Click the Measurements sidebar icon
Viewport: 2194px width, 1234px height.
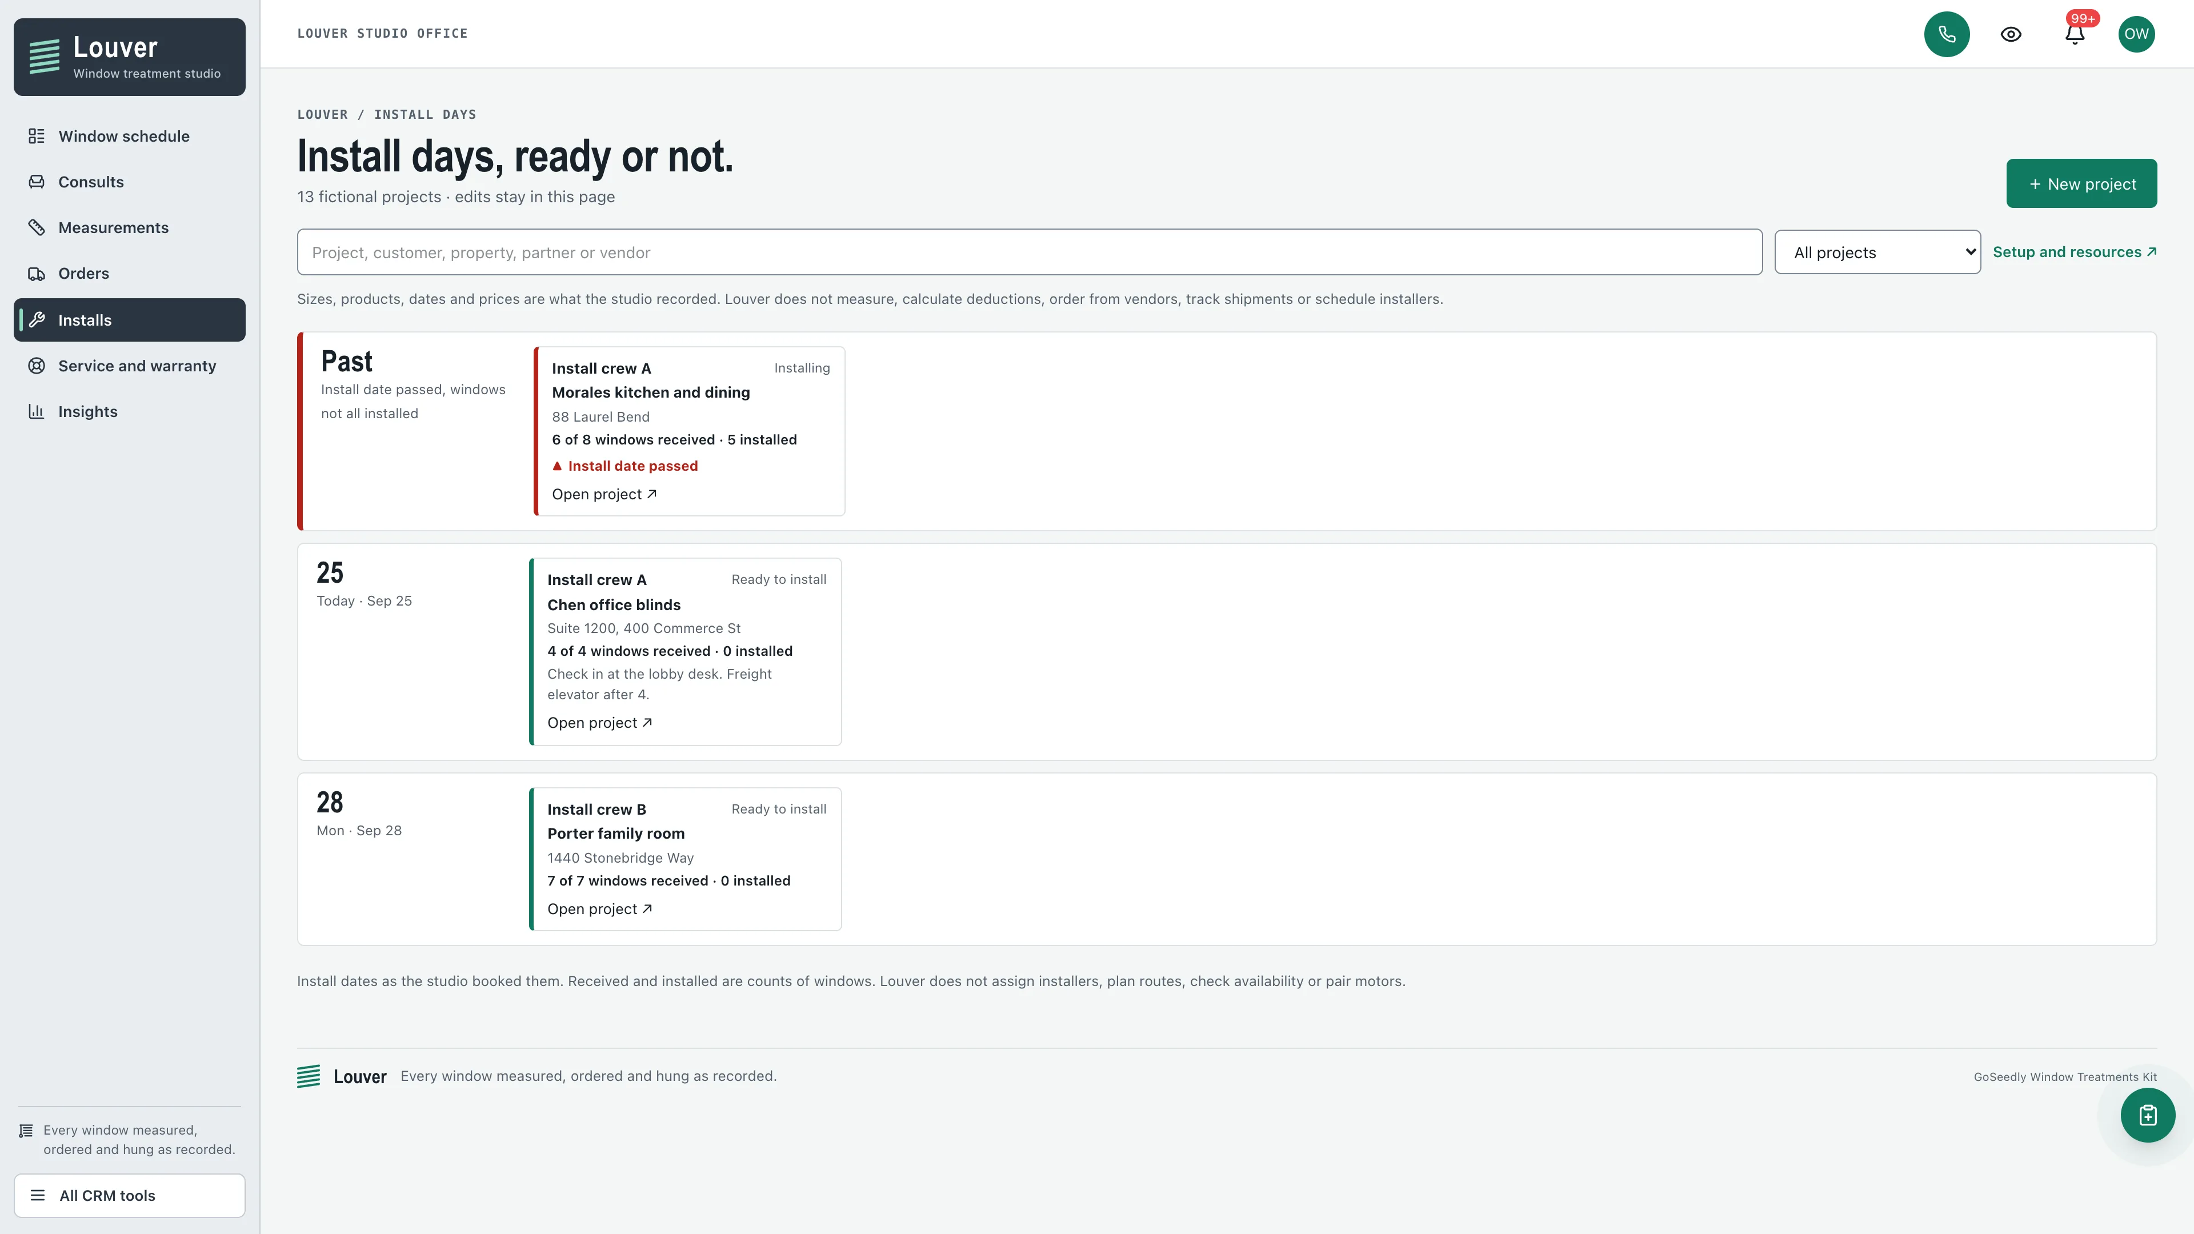pyautogui.click(x=37, y=227)
